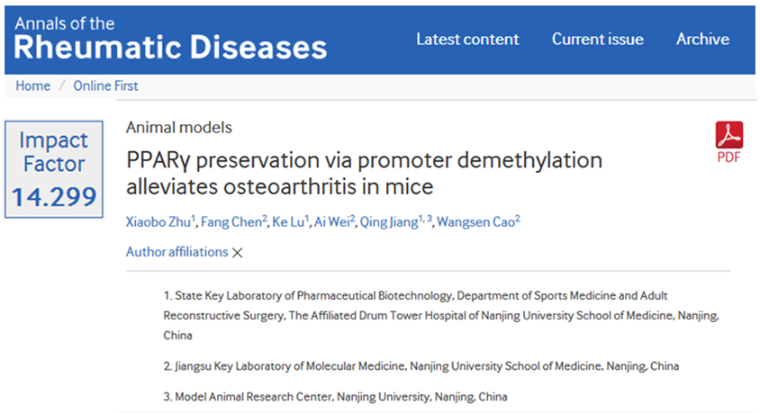
Task: Open Latest content menu item
Action: click(x=467, y=39)
